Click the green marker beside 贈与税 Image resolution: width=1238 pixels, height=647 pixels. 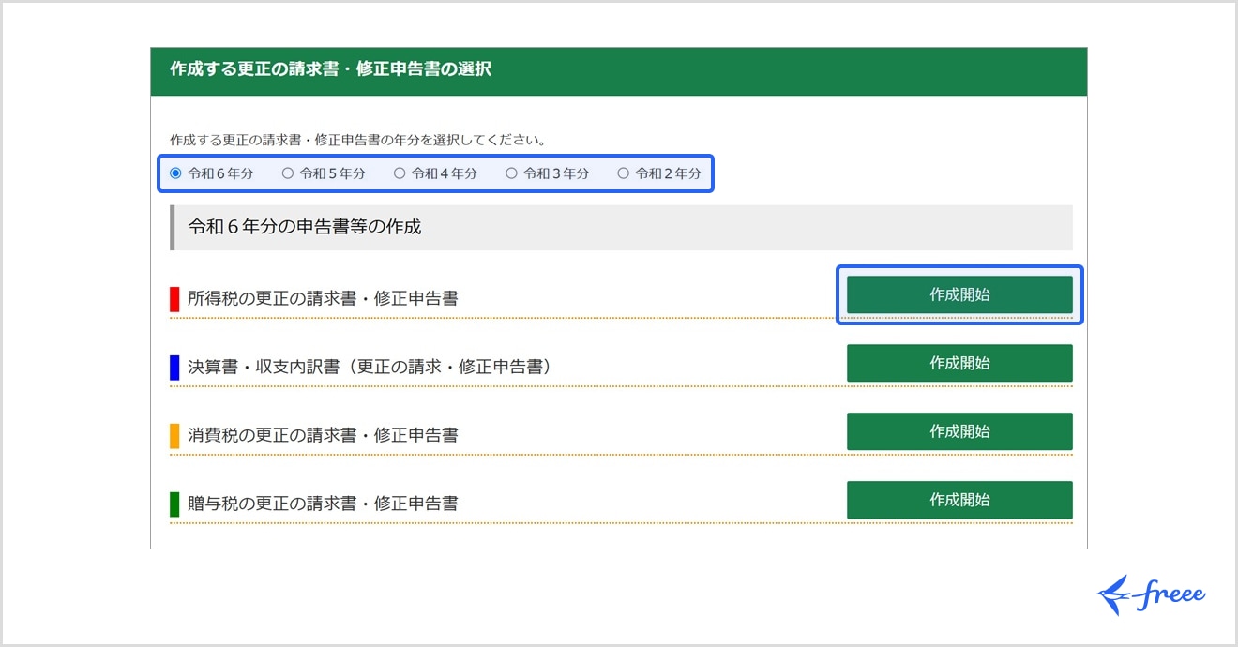[174, 504]
